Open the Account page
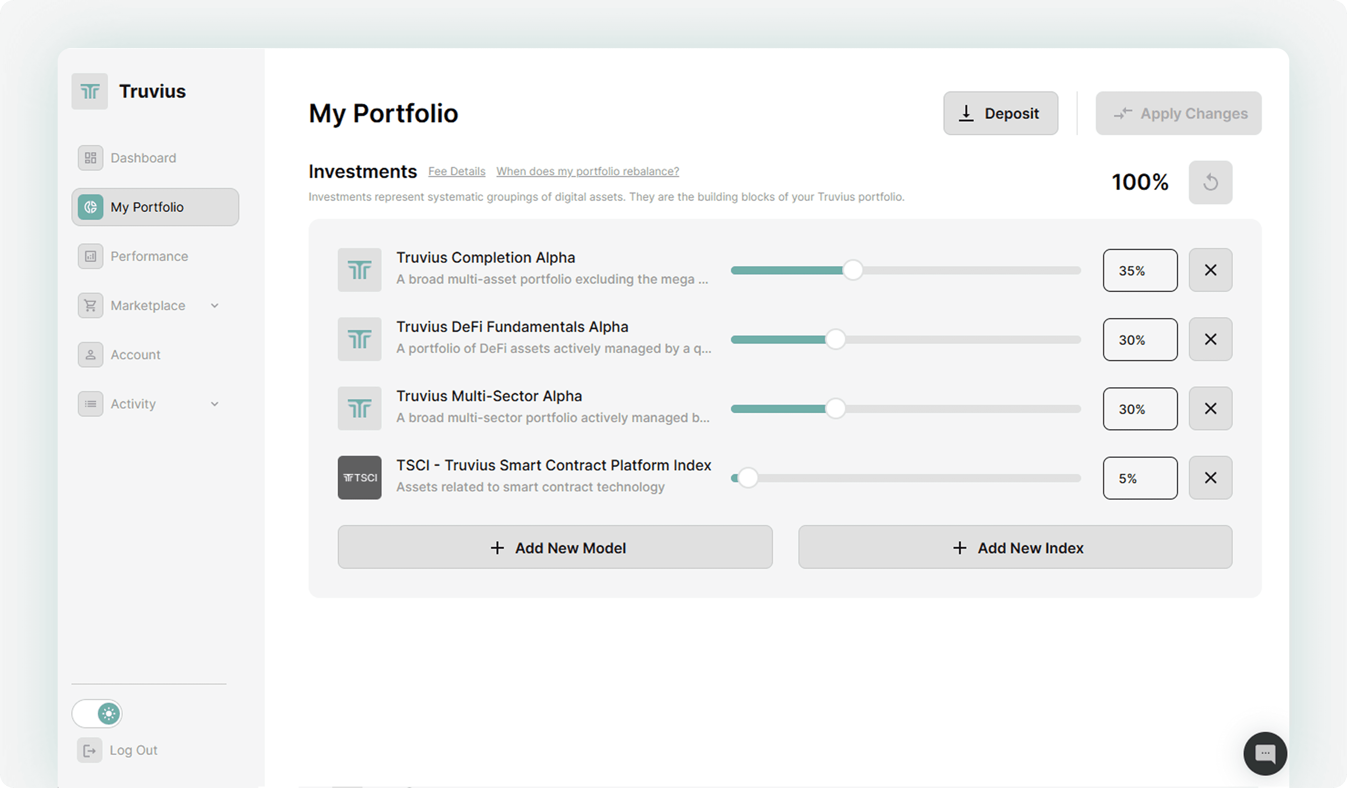Image resolution: width=1347 pixels, height=788 pixels. pos(135,355)
